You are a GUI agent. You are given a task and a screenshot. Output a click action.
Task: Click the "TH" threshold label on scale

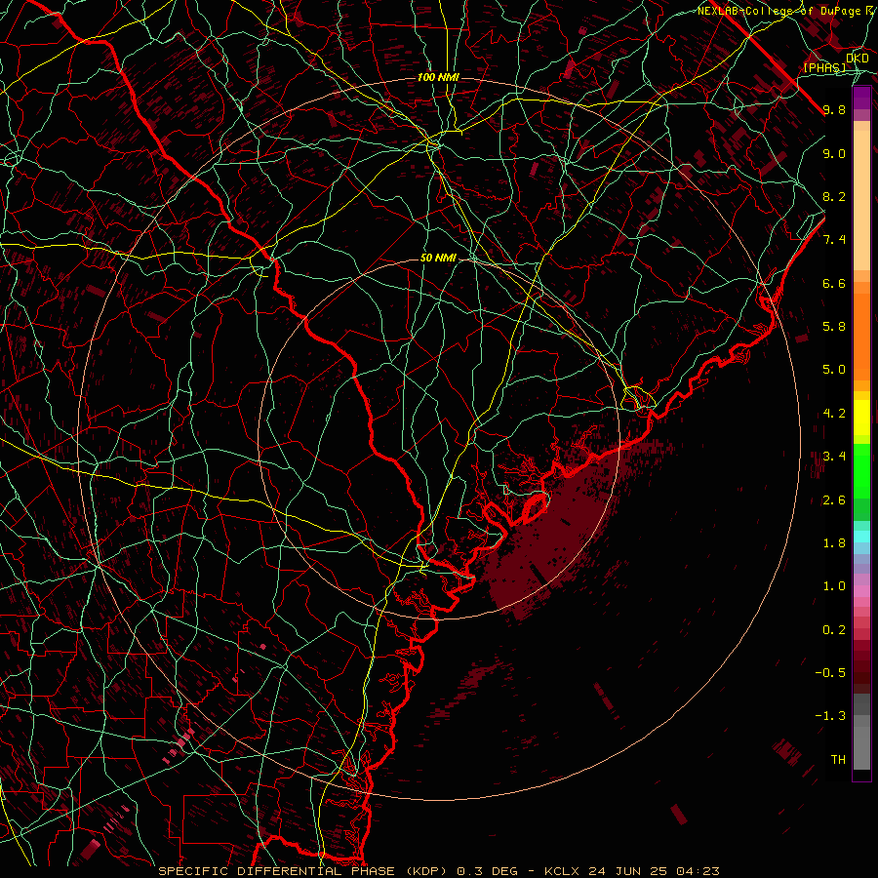coord(838,760)
